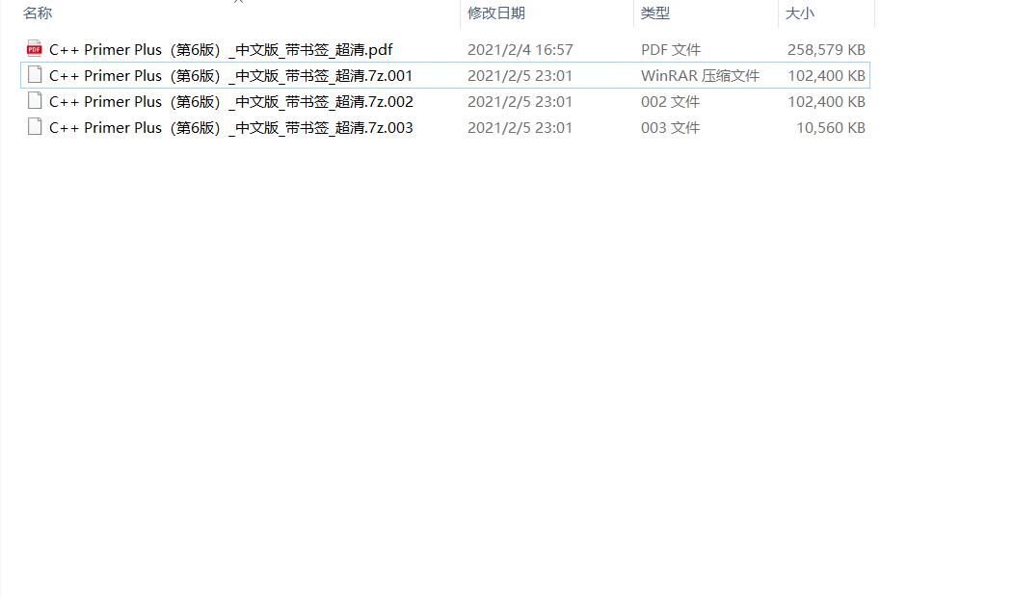Sort files by the 名称 column header
The height and width of the screenshot is (597, 1014).
pos(38,13)
